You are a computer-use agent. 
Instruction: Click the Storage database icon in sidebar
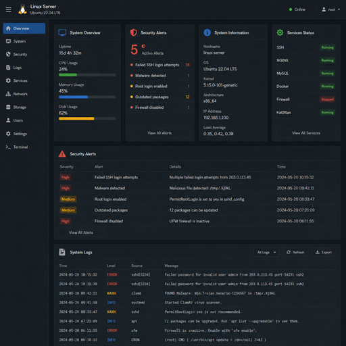pos(8,107)
